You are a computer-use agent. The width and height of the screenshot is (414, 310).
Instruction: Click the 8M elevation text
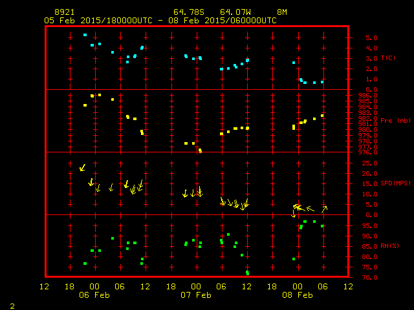(282, 12)
